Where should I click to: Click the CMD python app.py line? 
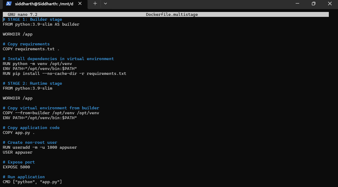(x=32, y=182)
